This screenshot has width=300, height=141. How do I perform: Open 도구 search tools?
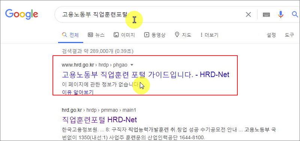pos(289,35)
